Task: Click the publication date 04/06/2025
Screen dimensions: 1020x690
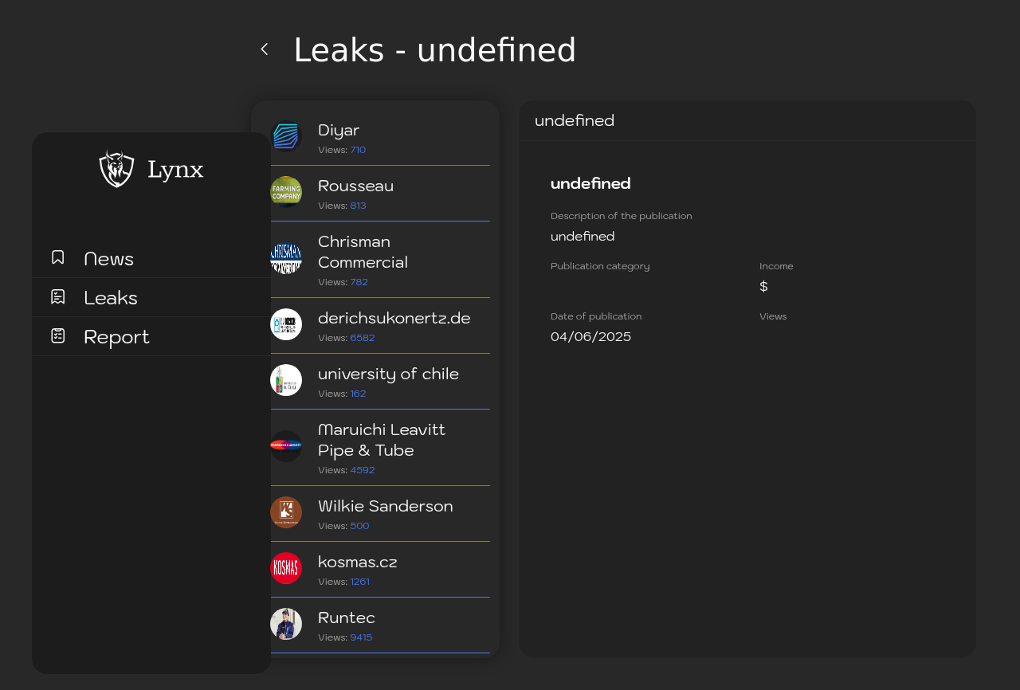Action: [x=590, y=337]
